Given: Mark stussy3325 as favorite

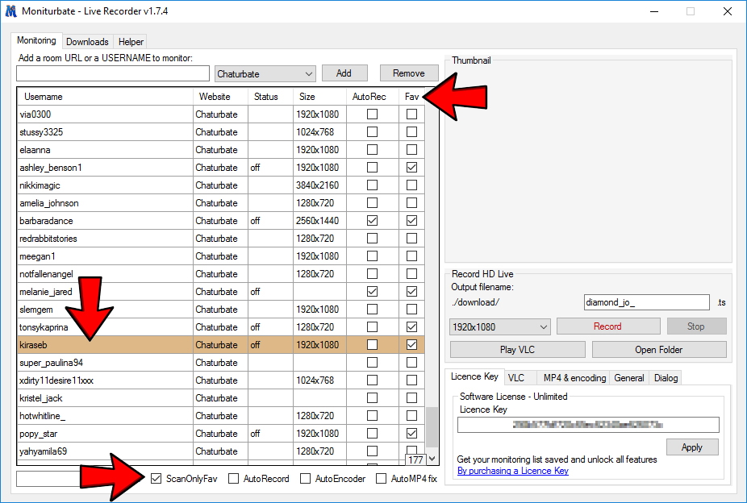Looking at the screenshot, I should [411, 132].
